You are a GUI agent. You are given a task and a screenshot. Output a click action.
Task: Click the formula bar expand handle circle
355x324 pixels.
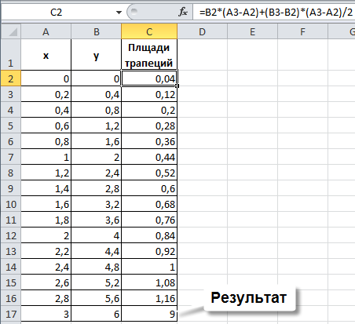point(134,12)
